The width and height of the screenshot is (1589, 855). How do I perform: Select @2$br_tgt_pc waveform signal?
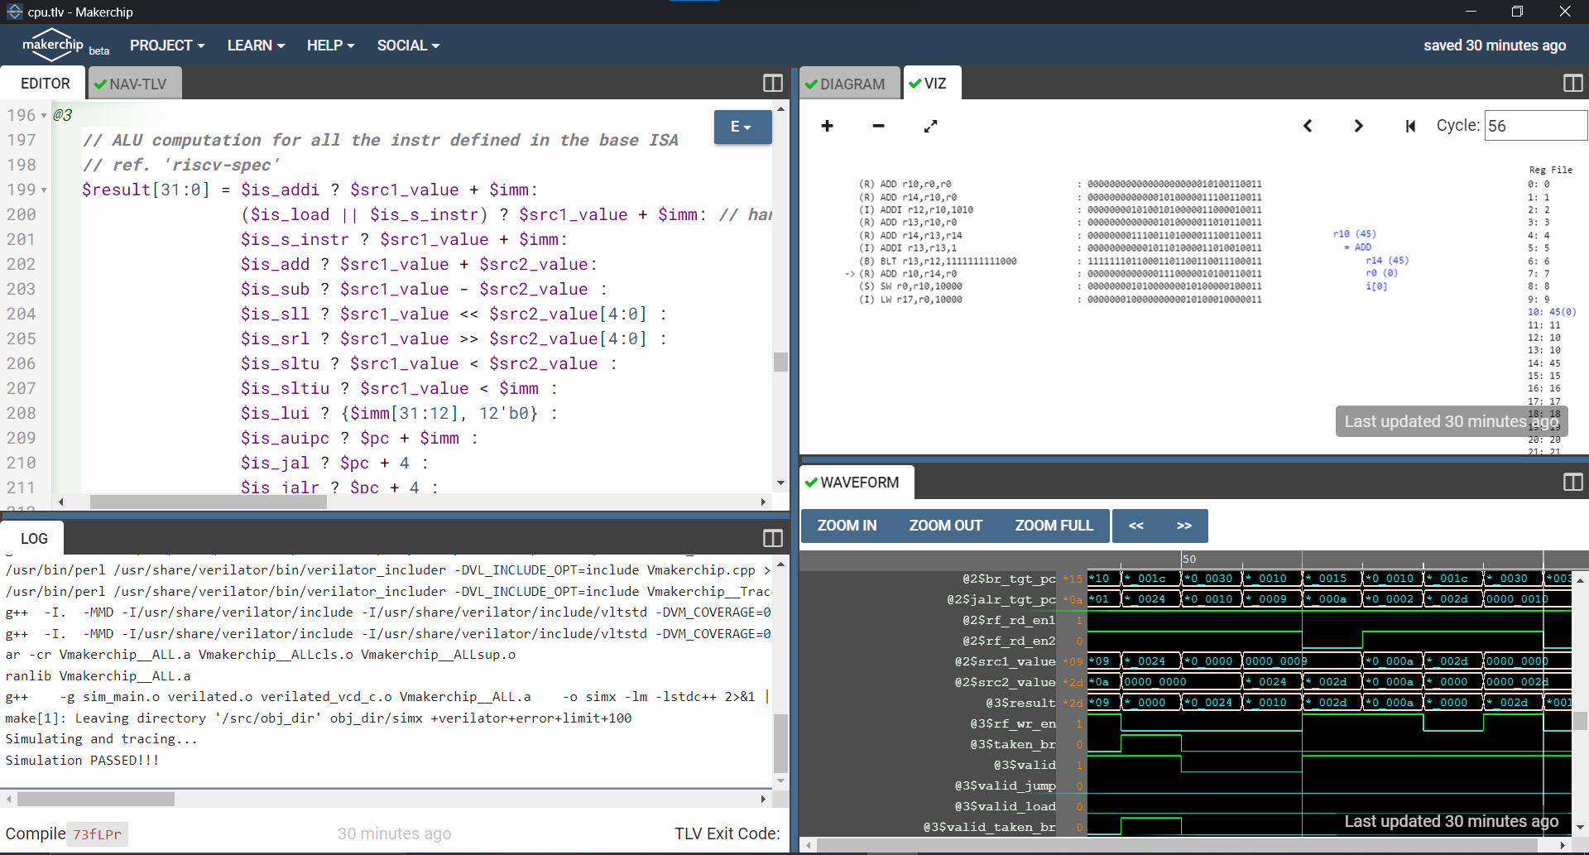1009,579
